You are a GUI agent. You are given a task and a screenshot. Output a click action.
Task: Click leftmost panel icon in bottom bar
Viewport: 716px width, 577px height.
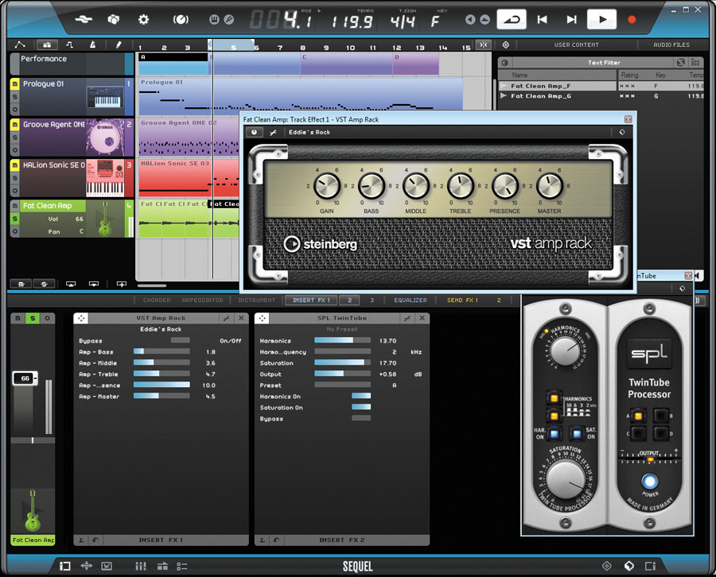tap(65, 566)
